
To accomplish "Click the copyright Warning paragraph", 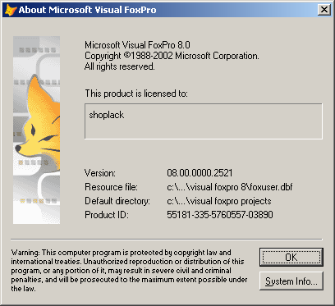I will point(129,270).
